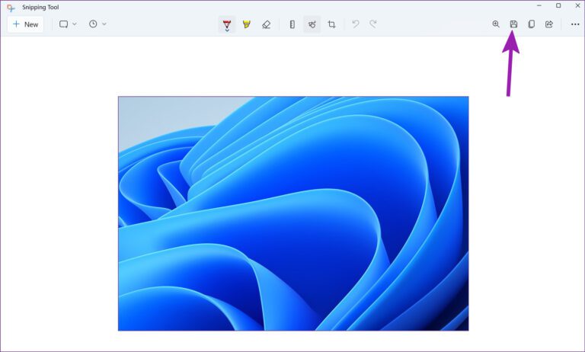585x352 pixels.
Task: Open the Zoom control
Action: tap(496, 24)
